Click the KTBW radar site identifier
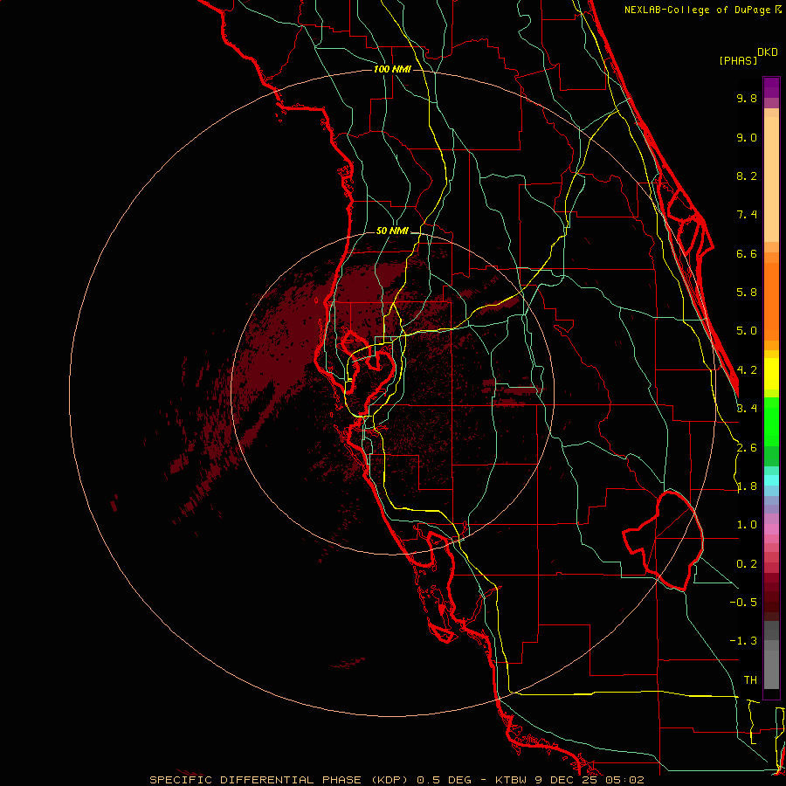Screen dimensions: 786x786 click(x=513, y=780)
